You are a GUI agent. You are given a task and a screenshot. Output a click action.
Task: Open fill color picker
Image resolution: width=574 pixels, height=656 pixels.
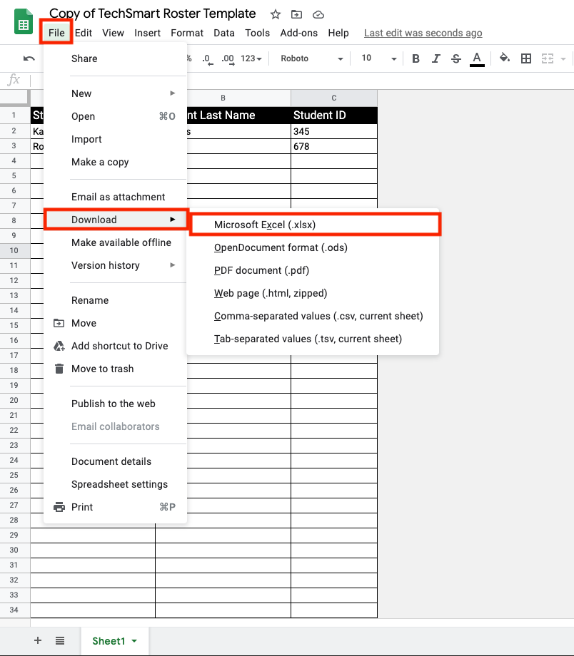[x=505, y=58]
